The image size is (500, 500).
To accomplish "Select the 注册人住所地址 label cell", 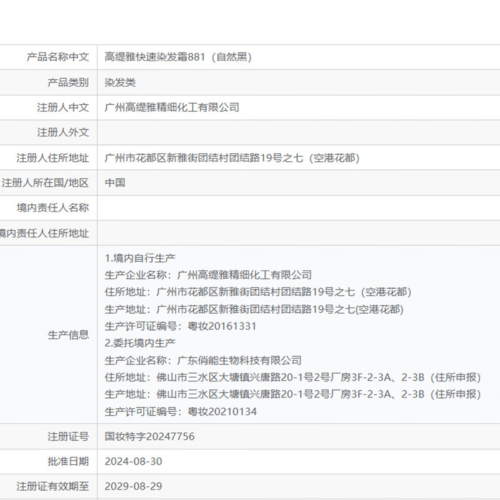I will [x=52, y=158].
